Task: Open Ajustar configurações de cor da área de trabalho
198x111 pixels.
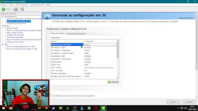Action: (x=24, y=30)
